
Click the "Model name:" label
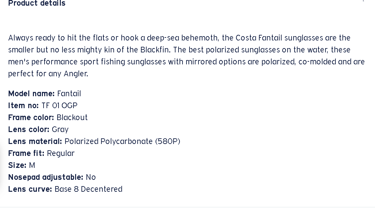tap(31, 94)
